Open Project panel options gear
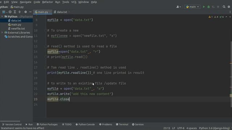The height and width of the screenshot is (130, 232). 25,12
